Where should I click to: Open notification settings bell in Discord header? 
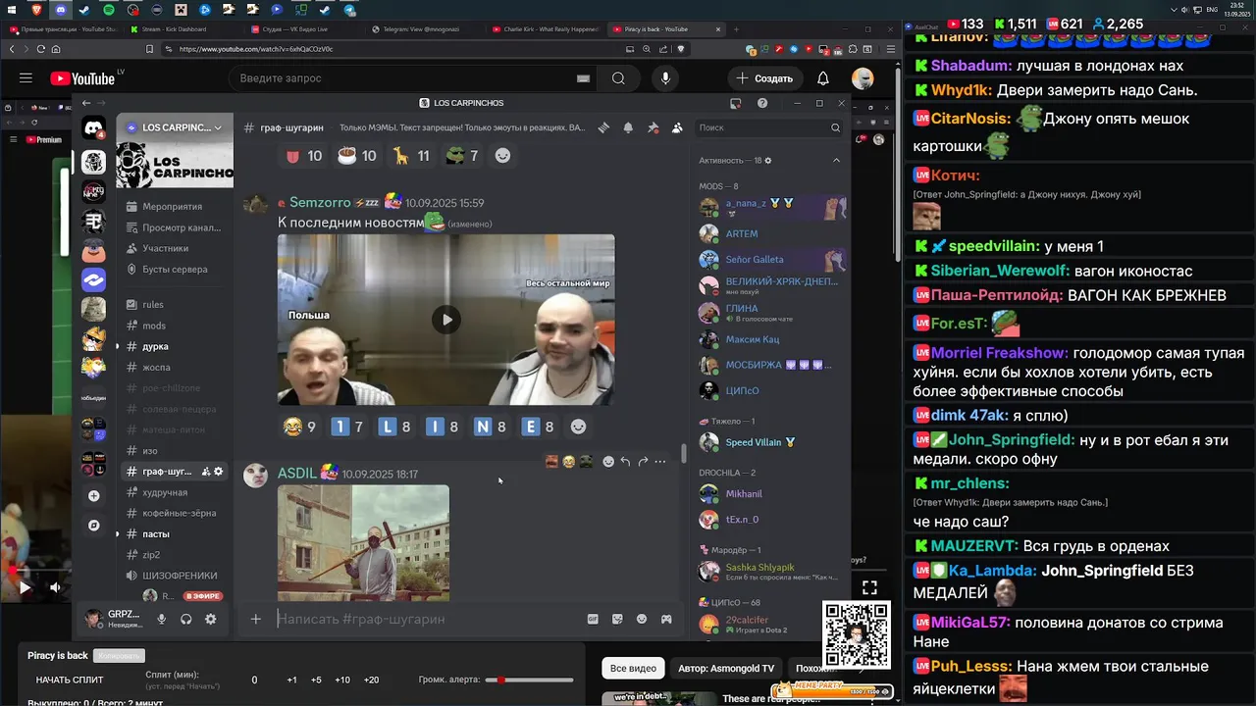click(628, 127)
